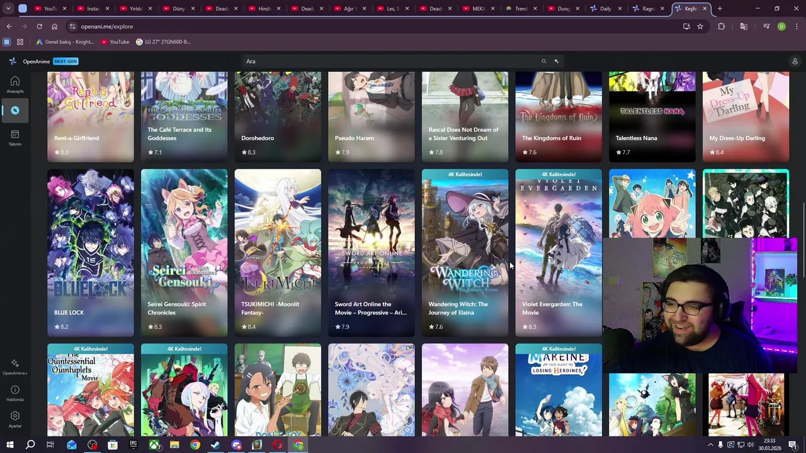Click the taskbar clock showing 23:33
The image size is (806, 453).
tap(769, 444)
